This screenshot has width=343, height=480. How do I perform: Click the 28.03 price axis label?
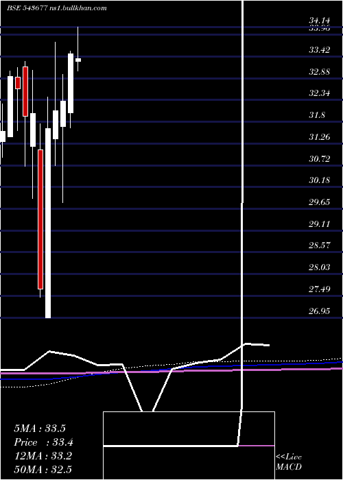[x=320, y=267]
